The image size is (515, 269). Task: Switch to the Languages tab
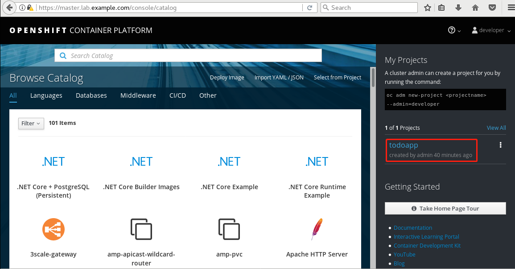tap(46, 95)
